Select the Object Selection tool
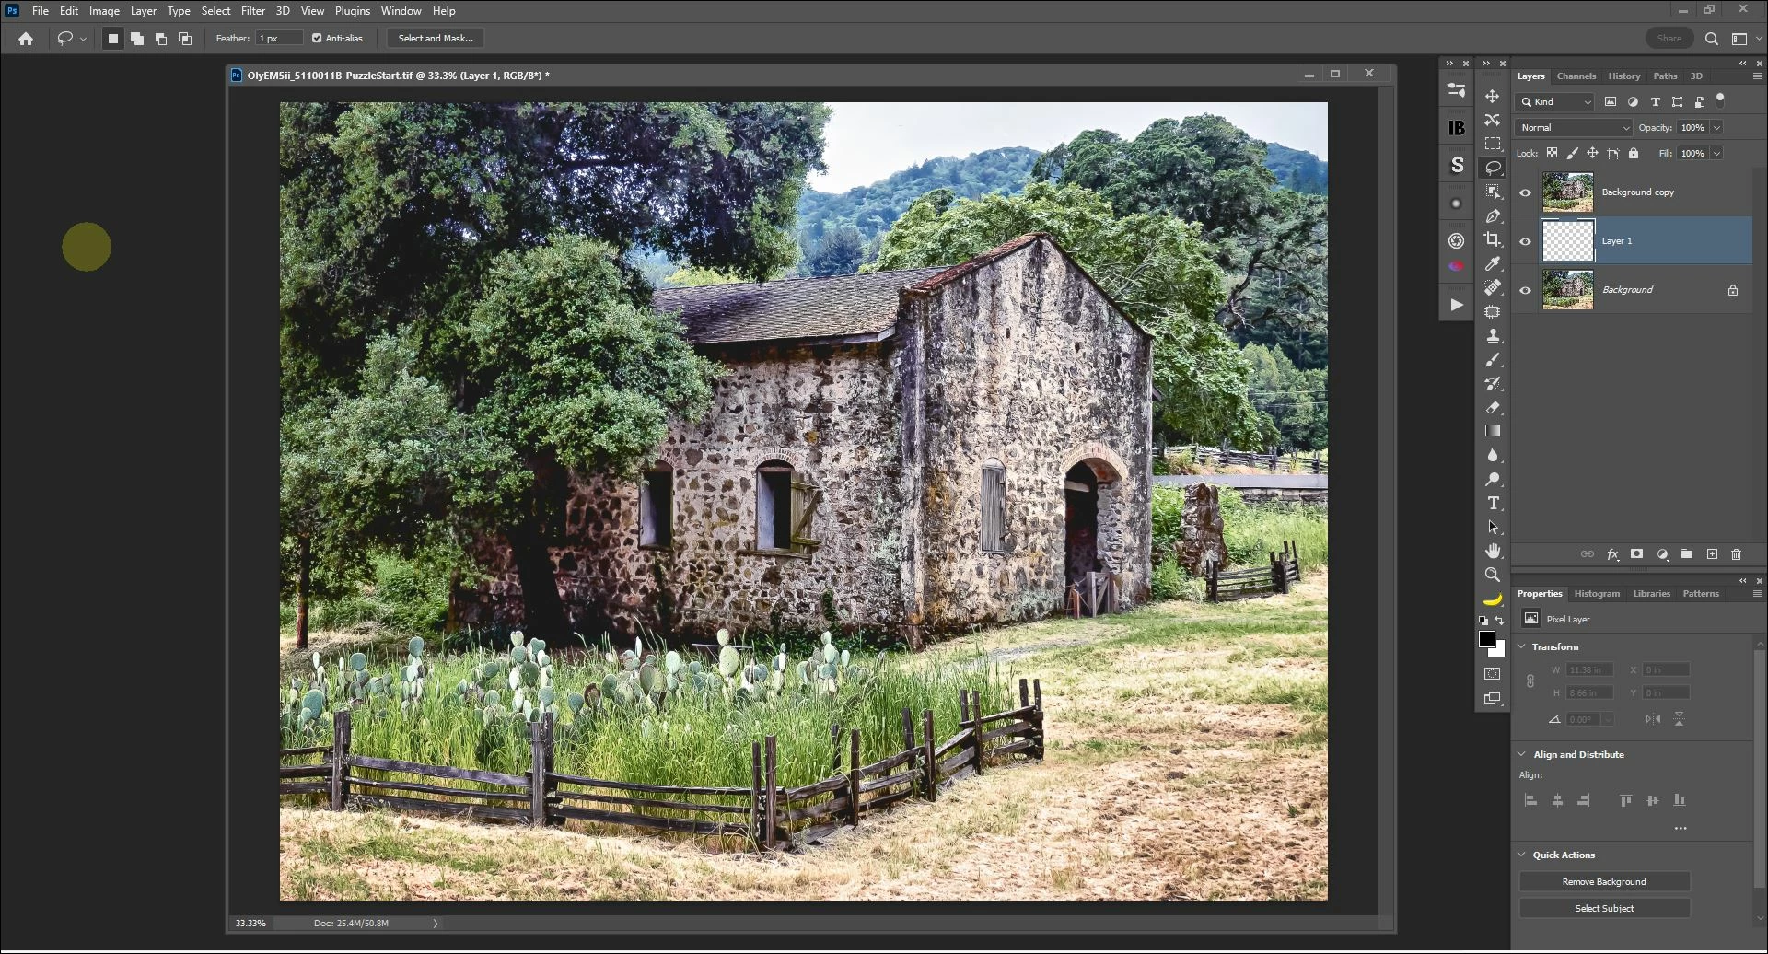Screen dimensions: 1768x954 tap(1492, 192)
